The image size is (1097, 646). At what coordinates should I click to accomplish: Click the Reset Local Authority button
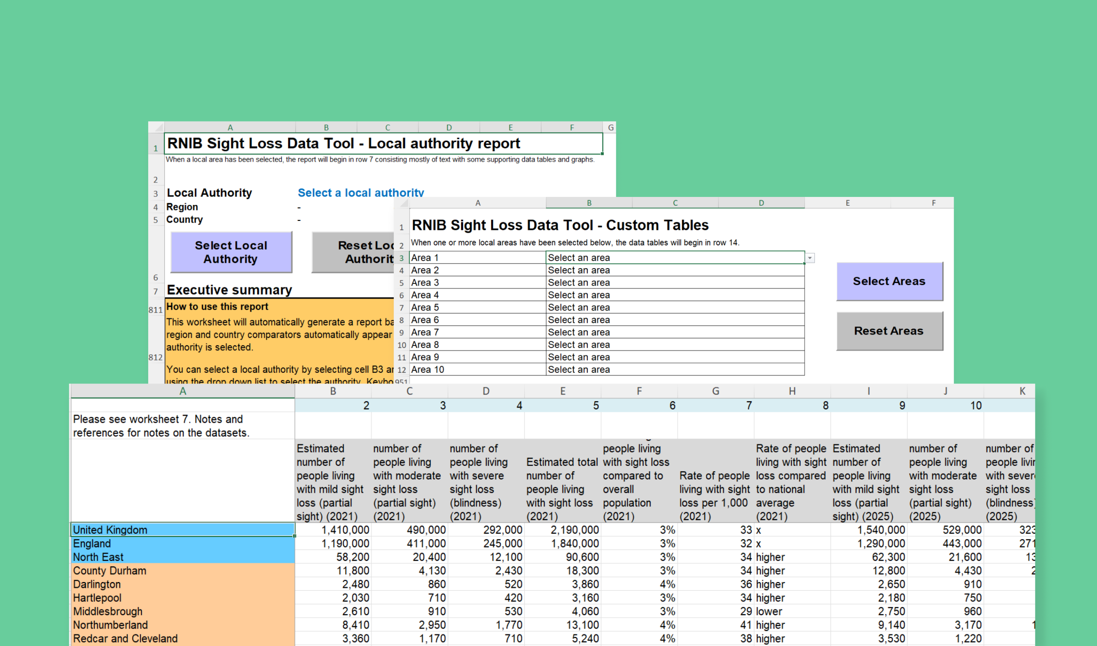(353, 252)
